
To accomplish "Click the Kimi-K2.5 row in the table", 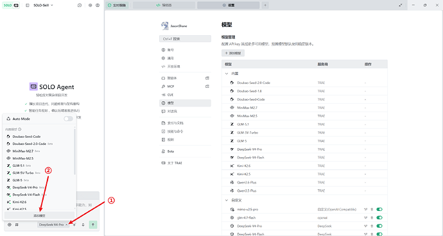I will pos(304,174).
